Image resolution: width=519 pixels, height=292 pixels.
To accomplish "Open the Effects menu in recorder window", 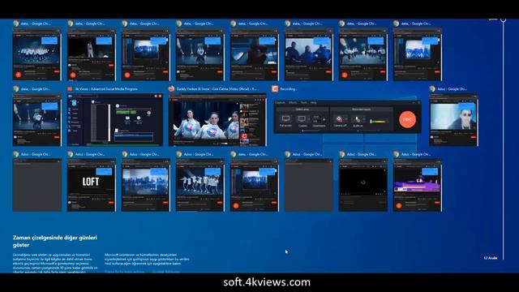I will coord(293,103).
